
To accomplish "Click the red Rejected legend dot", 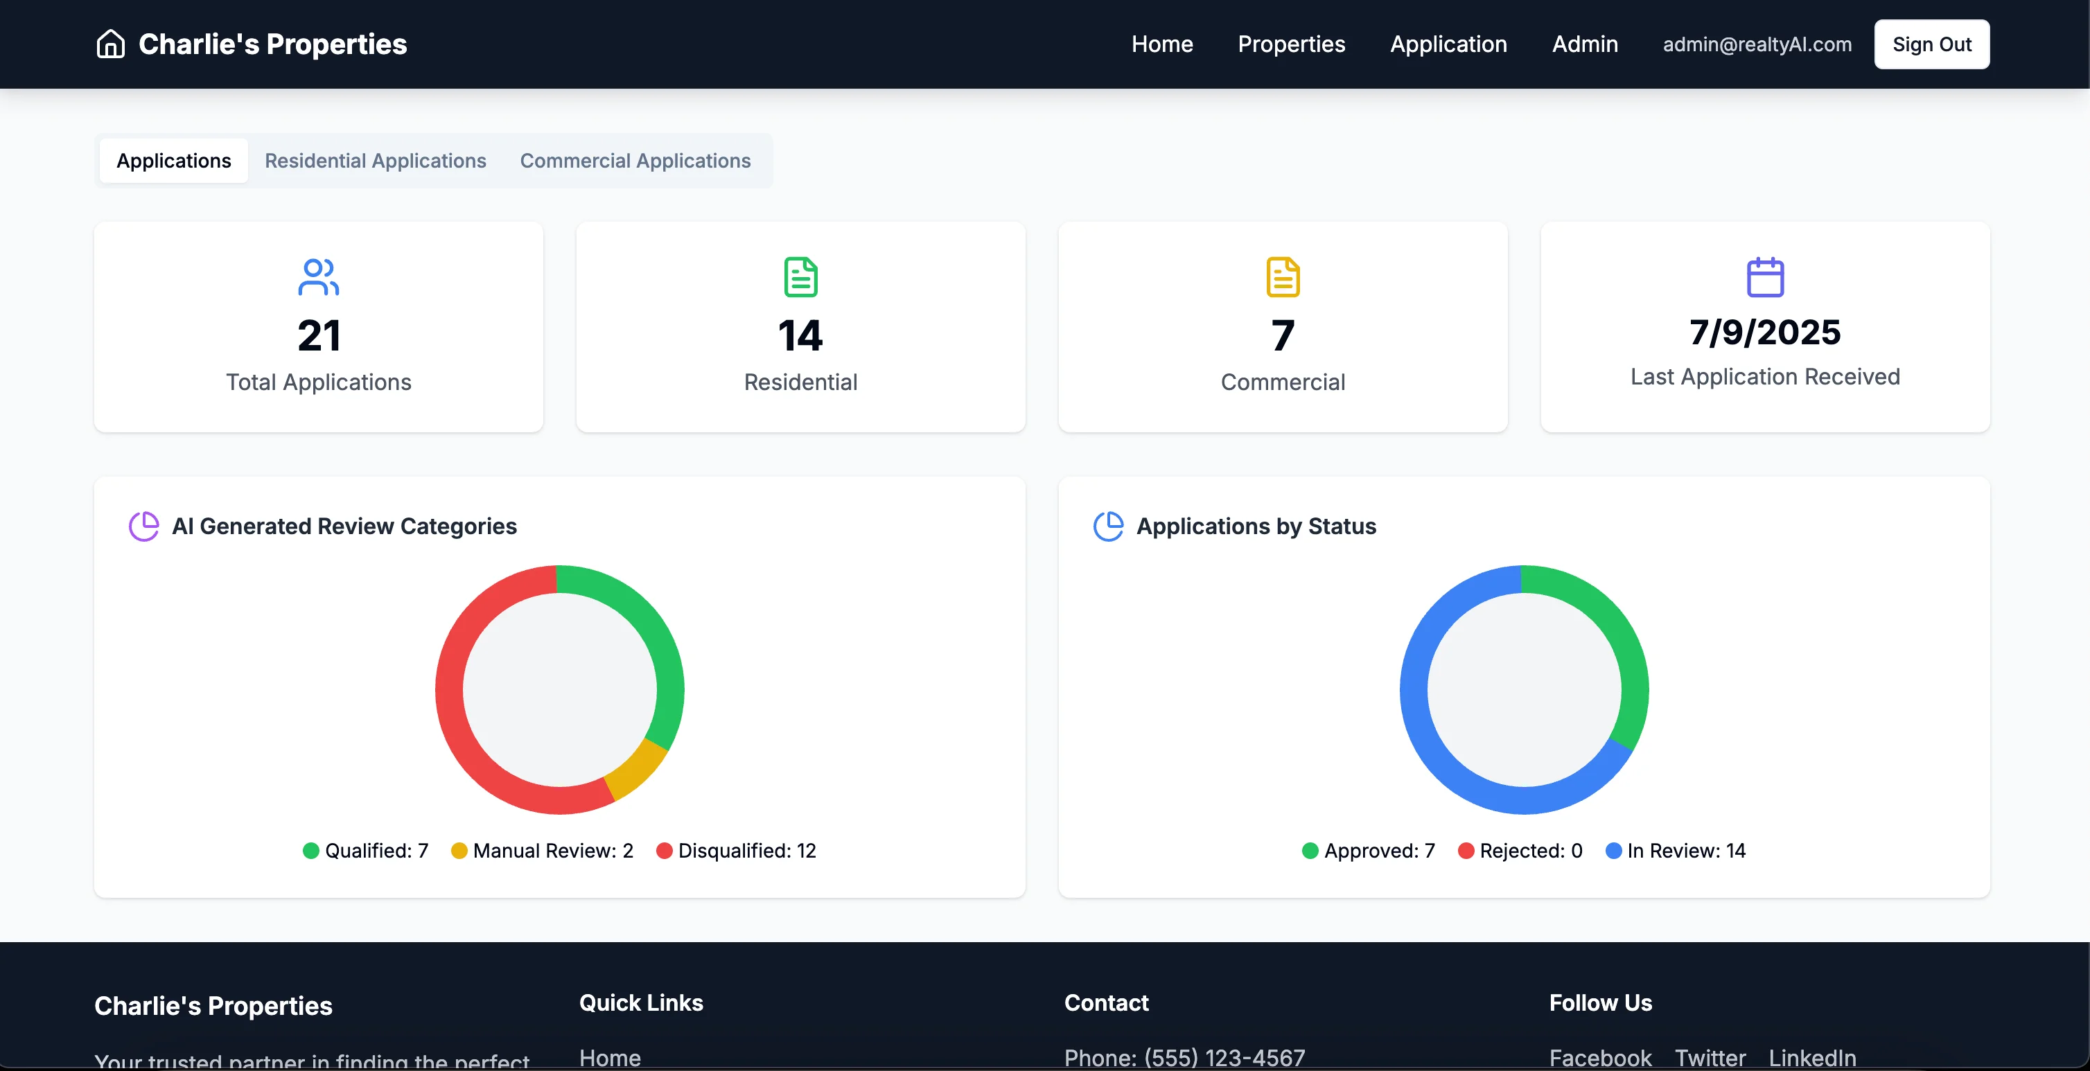I will click(x=1466, y=850).
